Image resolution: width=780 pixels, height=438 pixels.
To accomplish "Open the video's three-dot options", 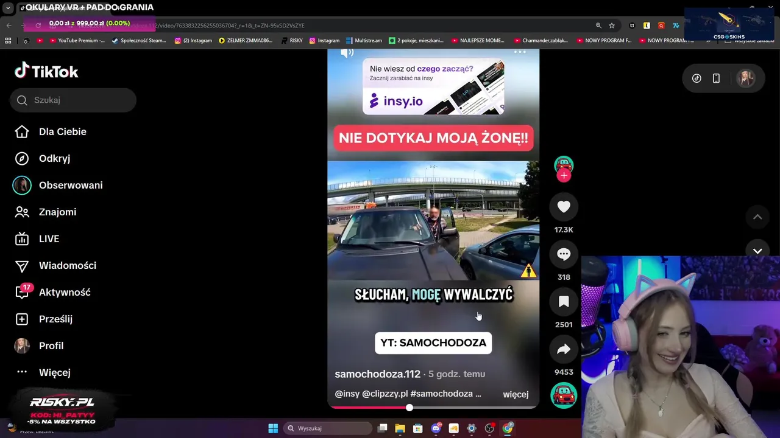I will [520, 52].
